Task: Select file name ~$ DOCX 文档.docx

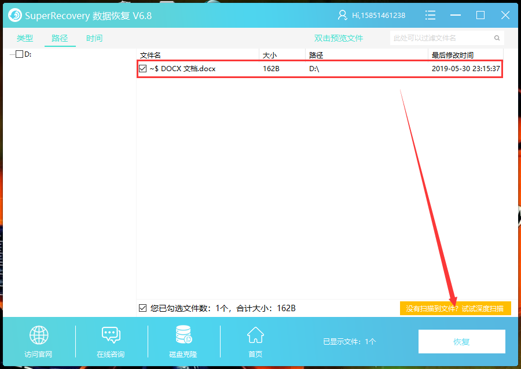Action: click(x=182, y=69)
